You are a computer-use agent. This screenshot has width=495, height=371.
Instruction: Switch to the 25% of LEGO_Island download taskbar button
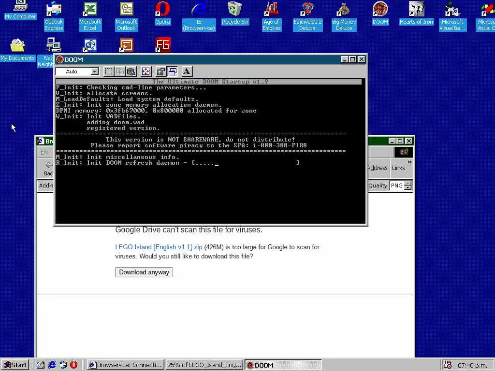[204, 365]
